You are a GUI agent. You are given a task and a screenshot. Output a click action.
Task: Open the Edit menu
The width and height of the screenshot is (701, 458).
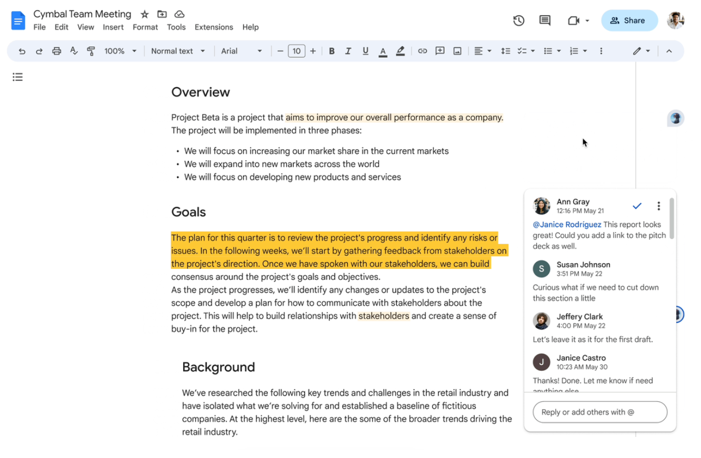click(62, 27)
